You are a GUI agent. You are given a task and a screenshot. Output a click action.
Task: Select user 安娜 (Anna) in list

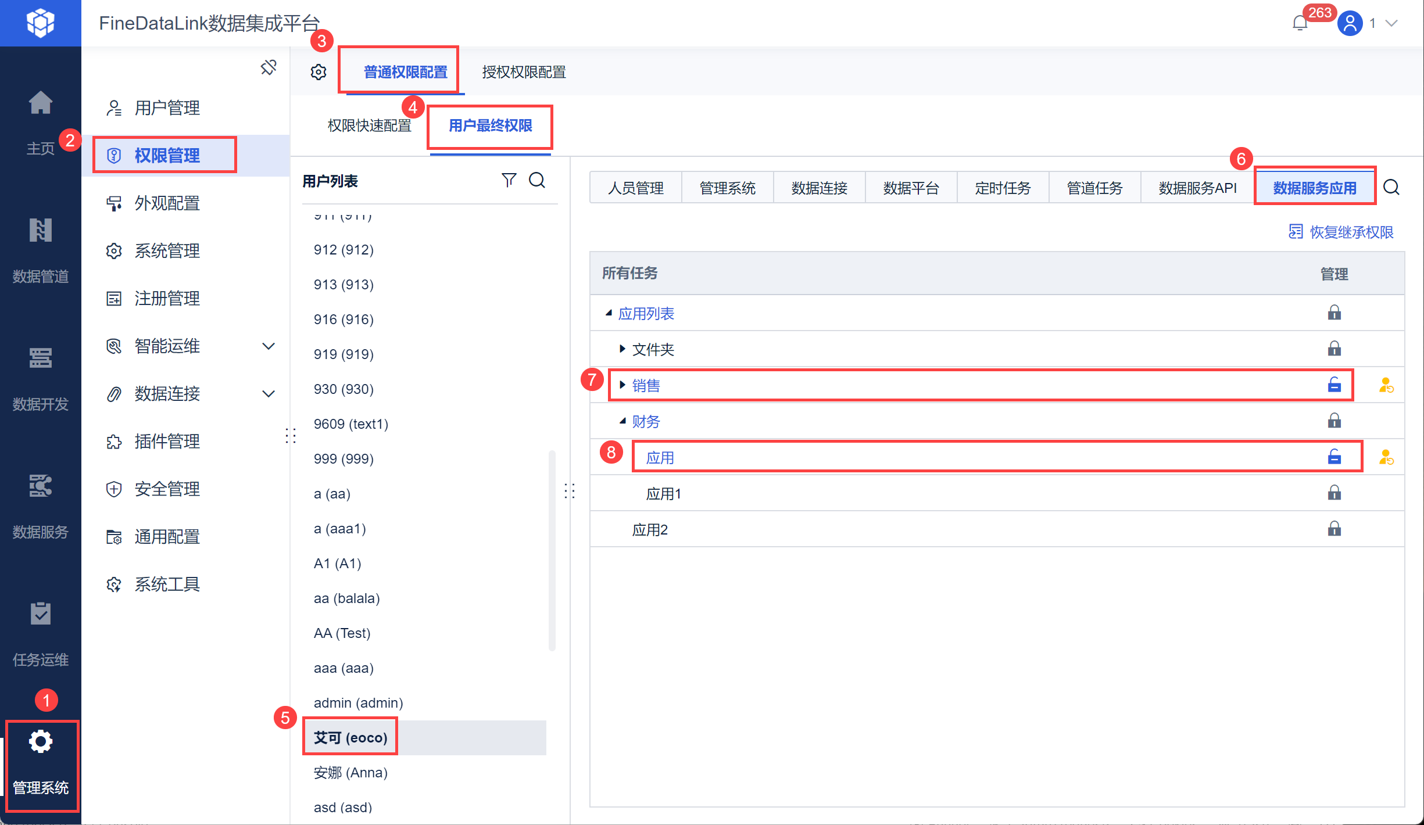[x=350, y=772]
